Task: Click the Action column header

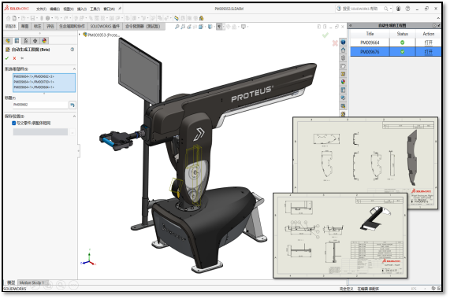Action: pyautogui.click(x=429, y=34)
